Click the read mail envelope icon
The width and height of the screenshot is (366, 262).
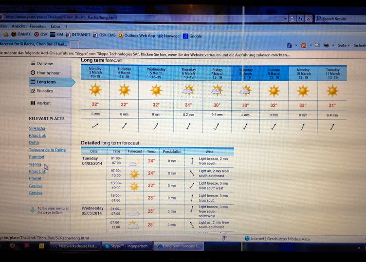coord(317,45)
